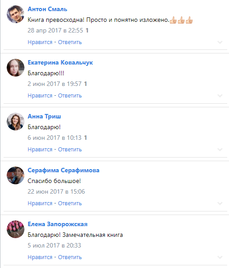The width and height of the screenshot is (229, 268).
Task: Click Серафима Серафимова's avatar image
Action: point(16,175)
